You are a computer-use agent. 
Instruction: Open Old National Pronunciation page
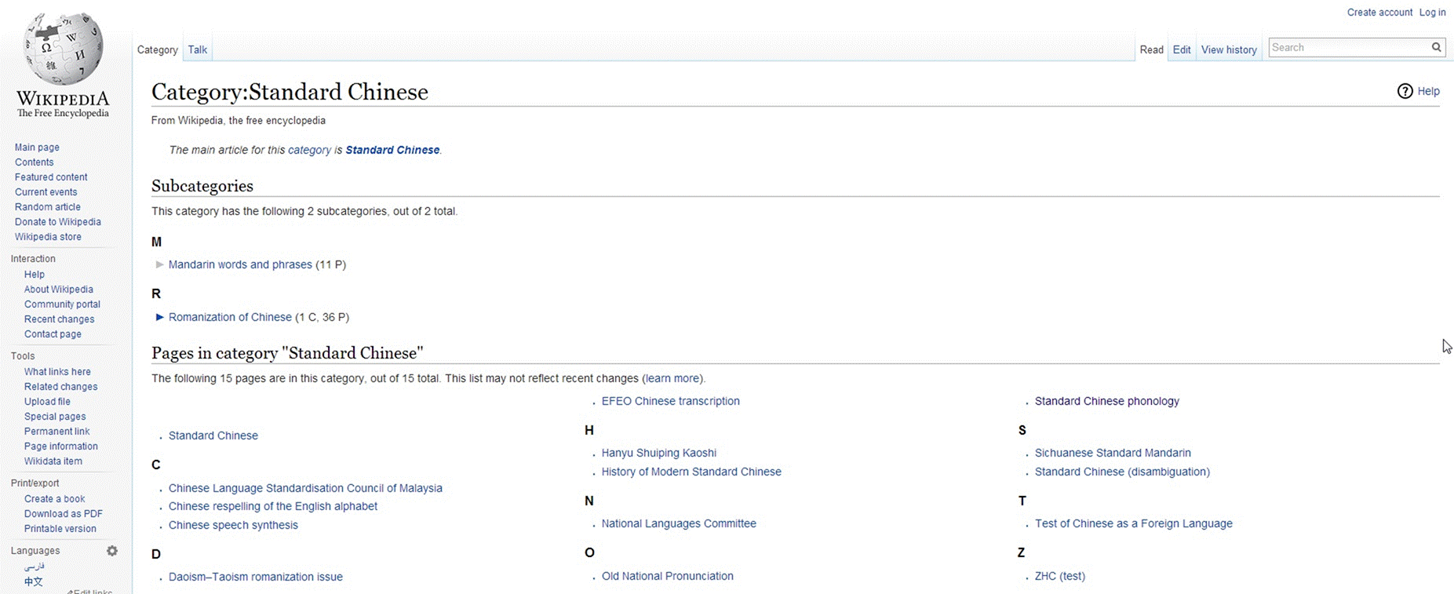click(668, 576)
